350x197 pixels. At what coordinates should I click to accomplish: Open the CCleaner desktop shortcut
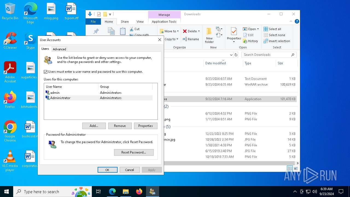(10, 41)
